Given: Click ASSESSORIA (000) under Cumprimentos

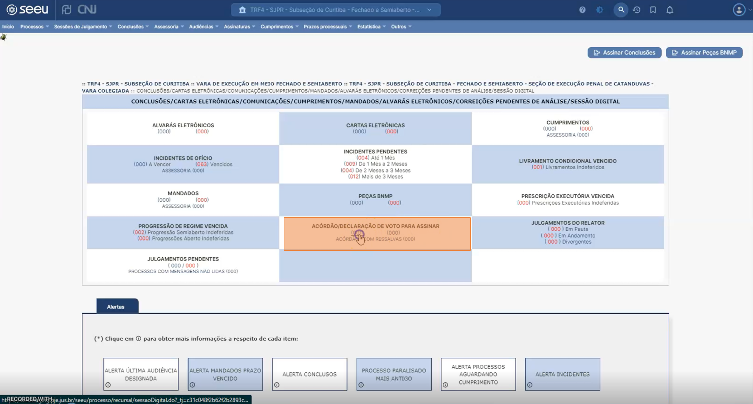Looking at the screenshot, I should point(568,135).
